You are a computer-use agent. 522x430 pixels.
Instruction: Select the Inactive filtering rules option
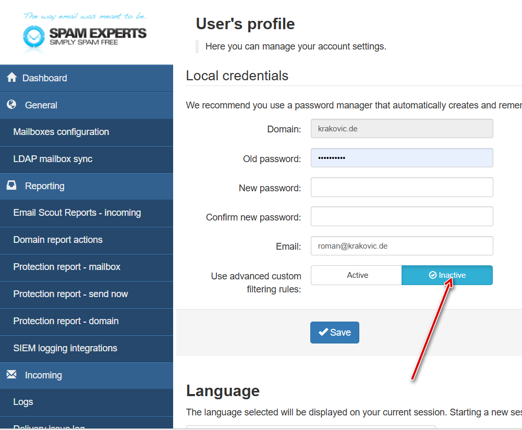click(x=447, y=275)
